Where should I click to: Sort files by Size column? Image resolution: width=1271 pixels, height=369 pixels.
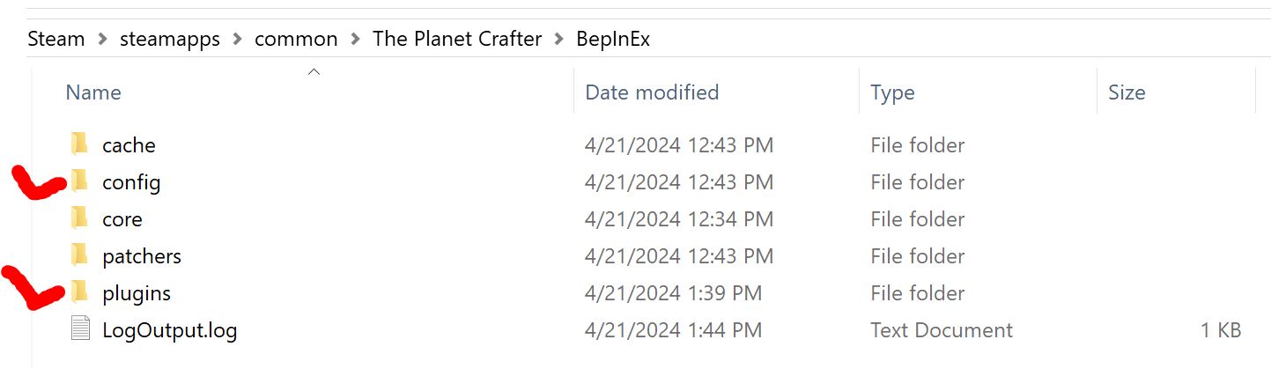click(1127, 92)
